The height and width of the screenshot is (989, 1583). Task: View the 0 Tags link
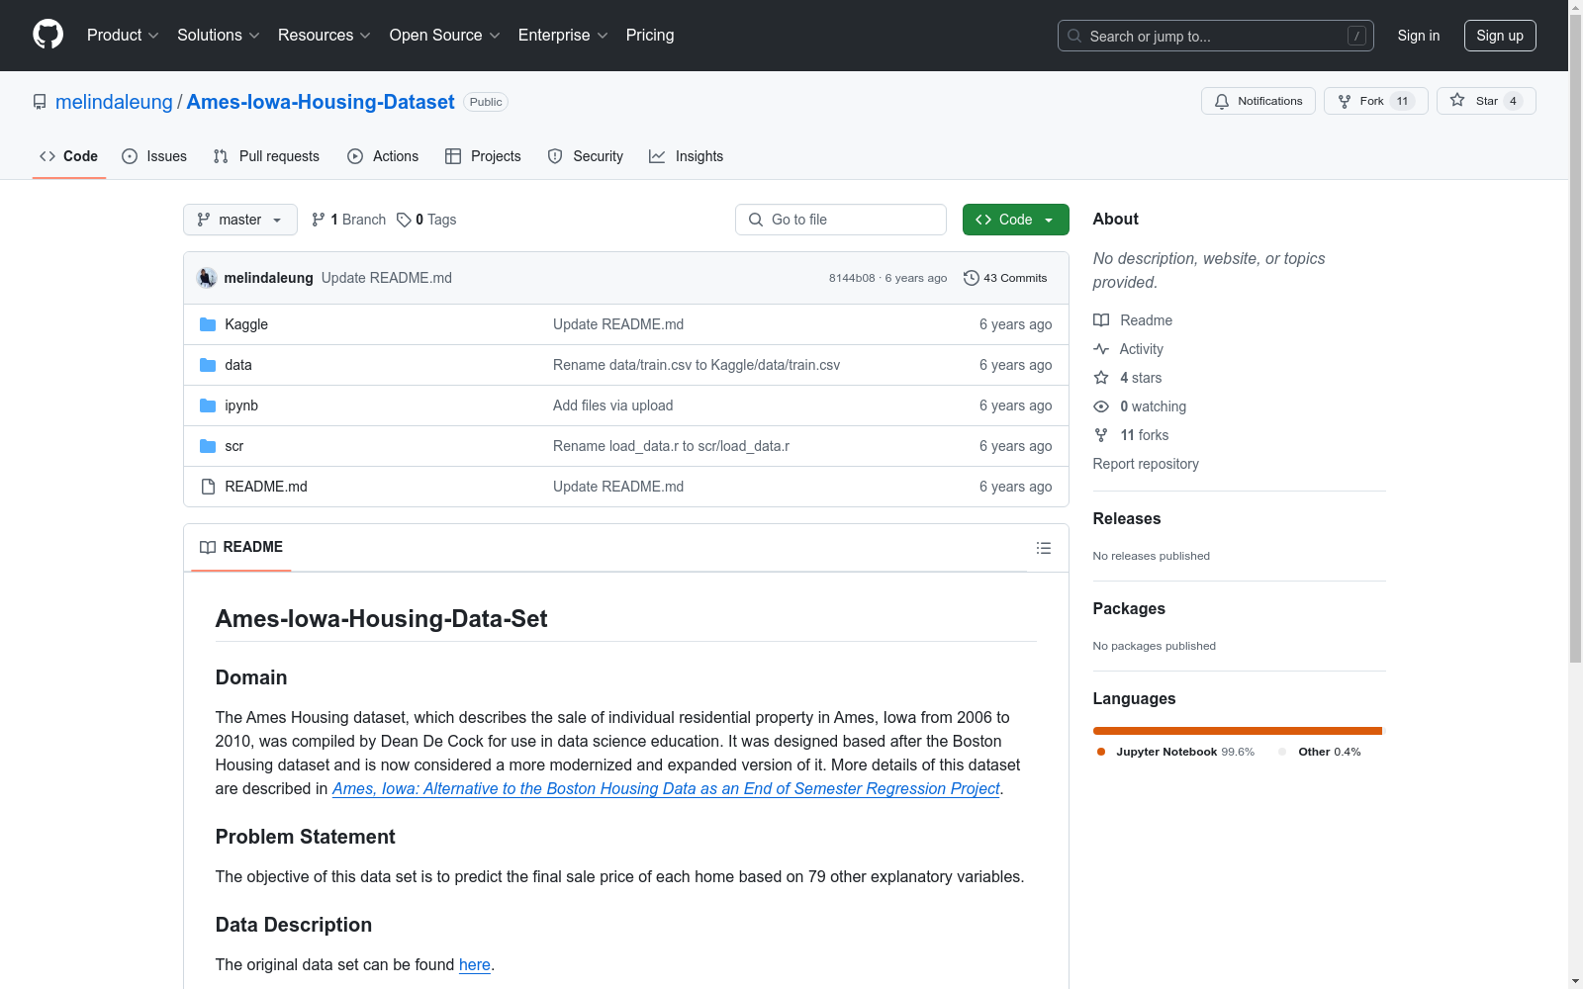click(x=426, y=220)
